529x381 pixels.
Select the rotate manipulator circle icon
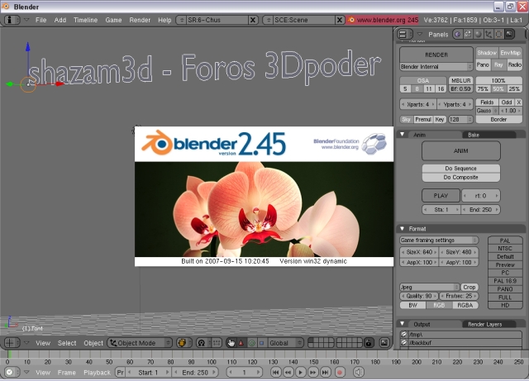coord(251,343)
